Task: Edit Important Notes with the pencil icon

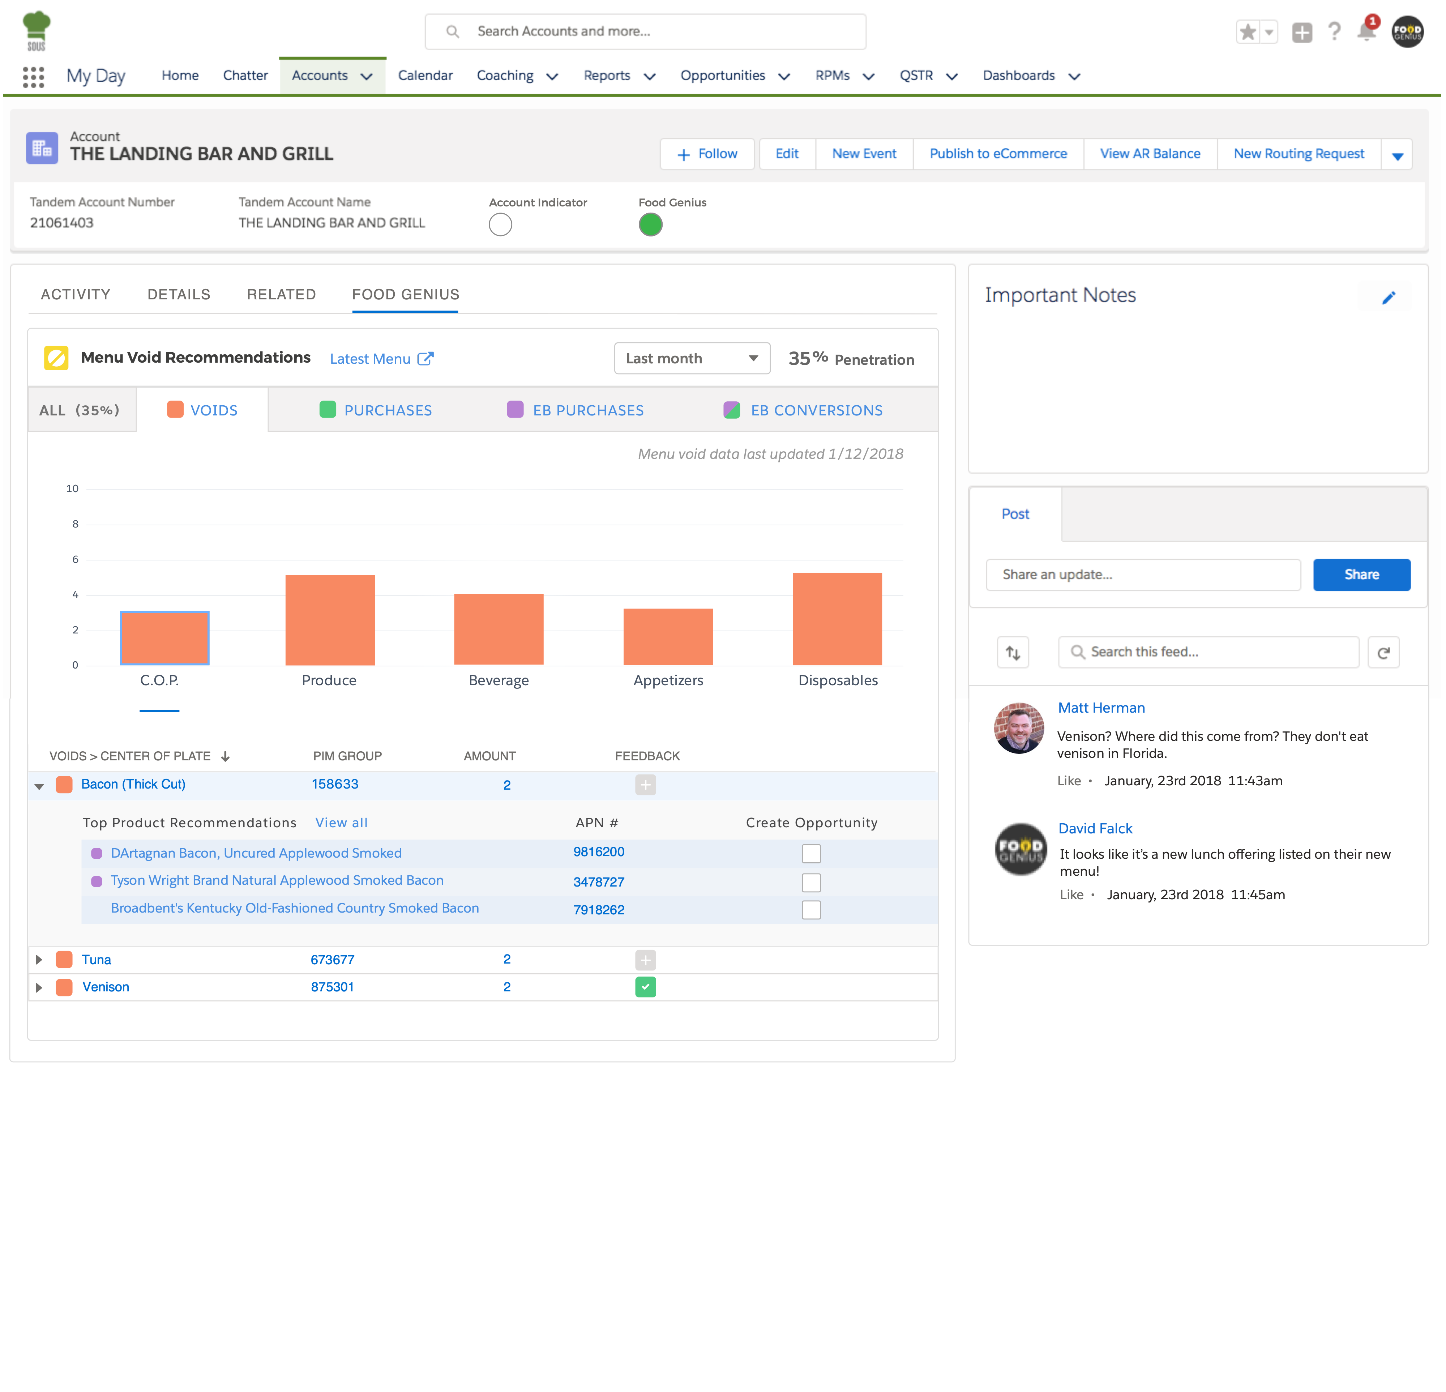Action: pyautogui.click(x=1389, y=297)
